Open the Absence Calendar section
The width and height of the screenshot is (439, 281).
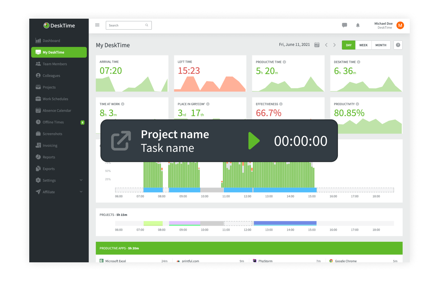pos(57,110)
